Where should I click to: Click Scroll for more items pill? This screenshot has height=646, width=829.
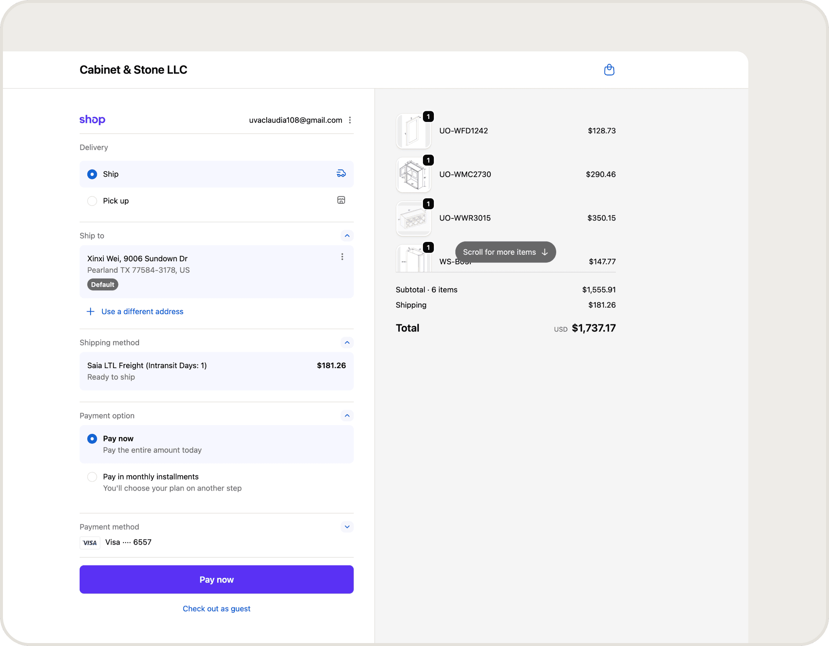point(505,252)
